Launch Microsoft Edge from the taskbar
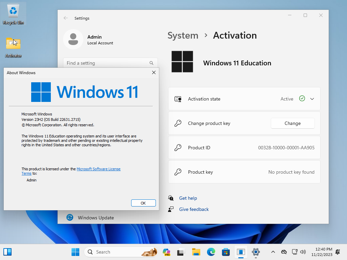Screen dimensions: 347x260 pos(211,252)
